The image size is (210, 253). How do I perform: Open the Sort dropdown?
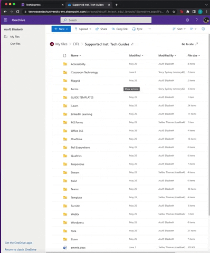coord(179,29)
